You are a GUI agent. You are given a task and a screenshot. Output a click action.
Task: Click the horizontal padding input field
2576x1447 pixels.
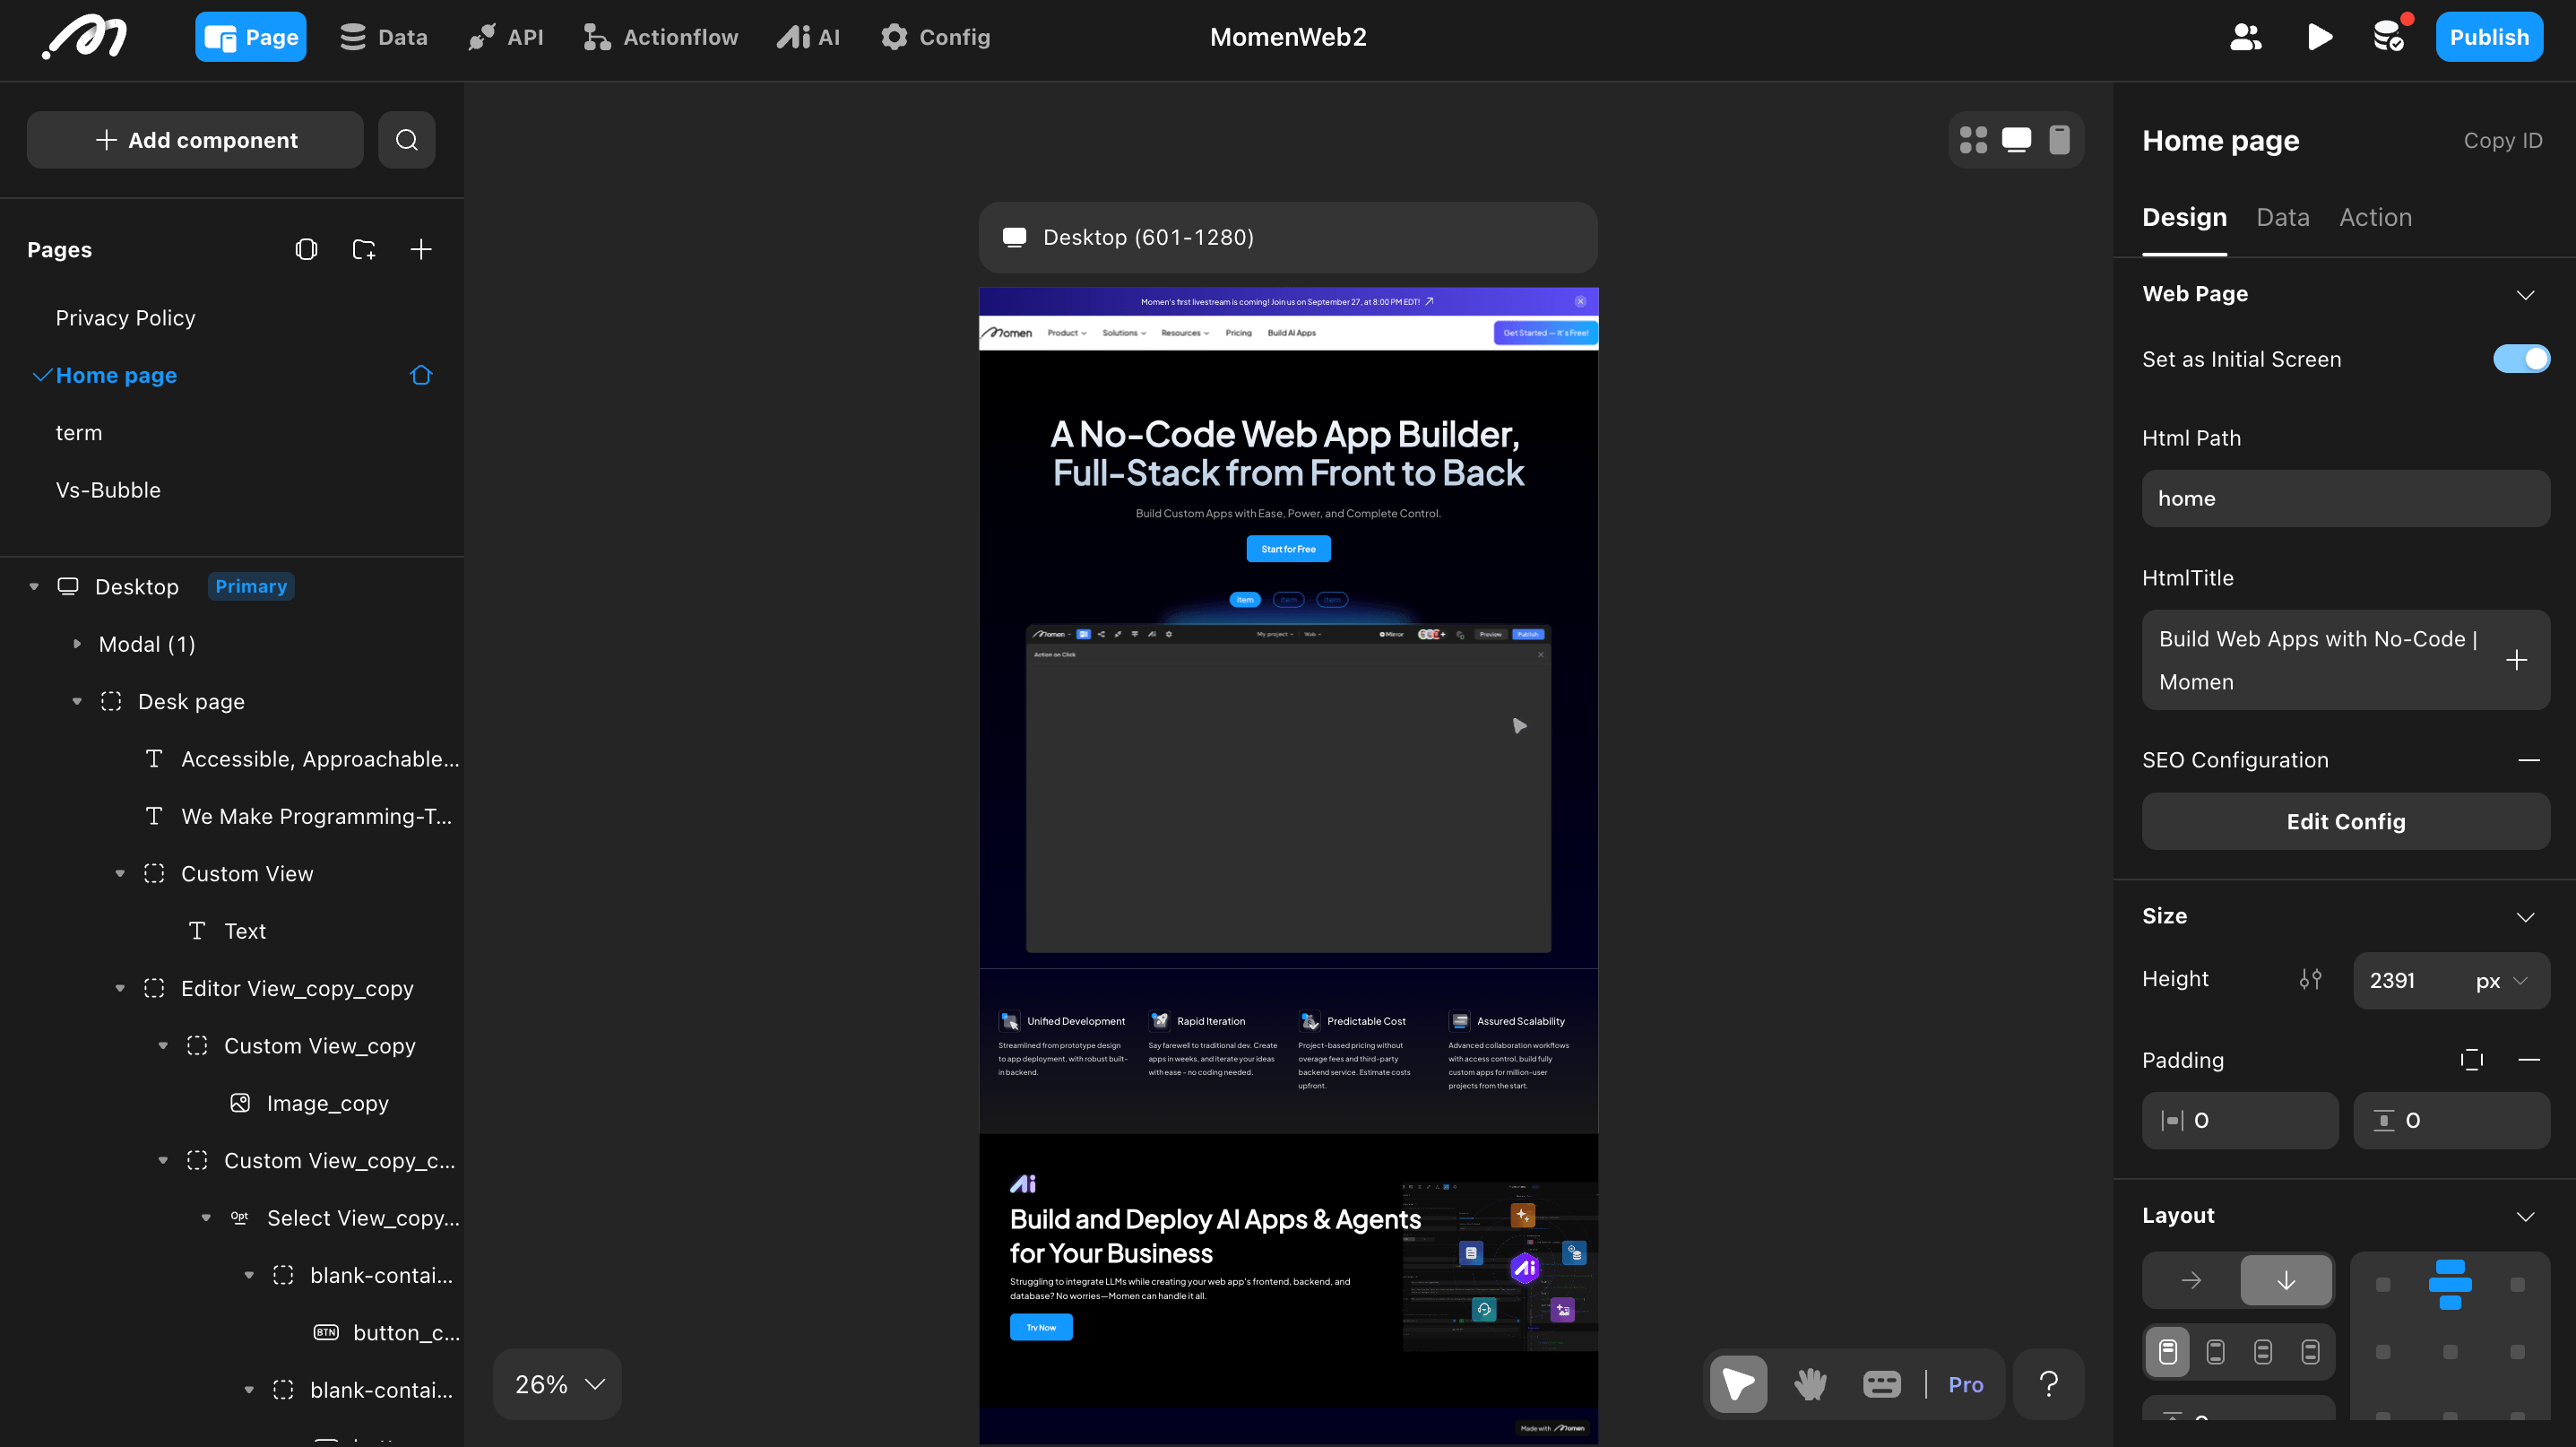coord(2239,1121)
